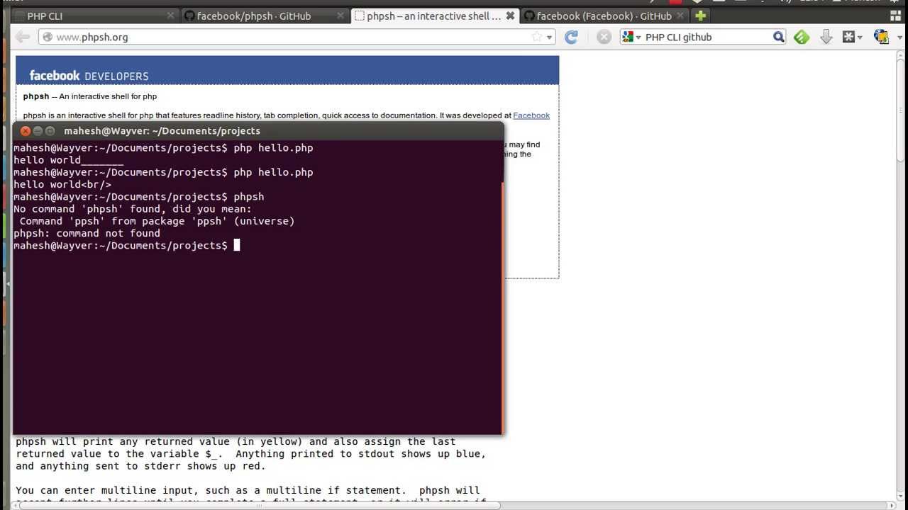The width and height of the screenshot is (908, 510).
Task: Maximize the terminal window
Action: coord(50,131)
